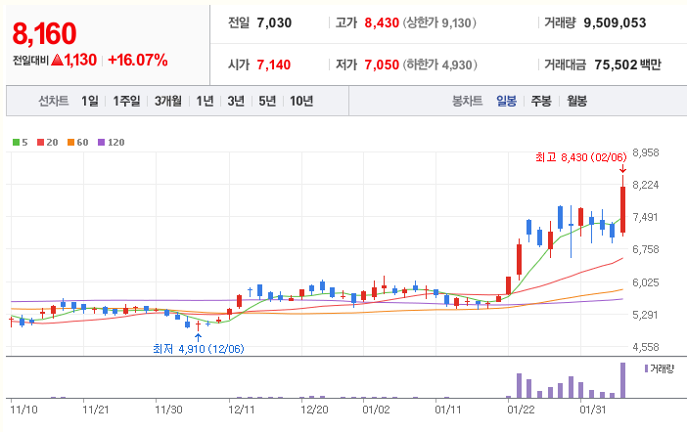Click the 11/10 date axis label

pyautogui.click(x=23, y=410)
